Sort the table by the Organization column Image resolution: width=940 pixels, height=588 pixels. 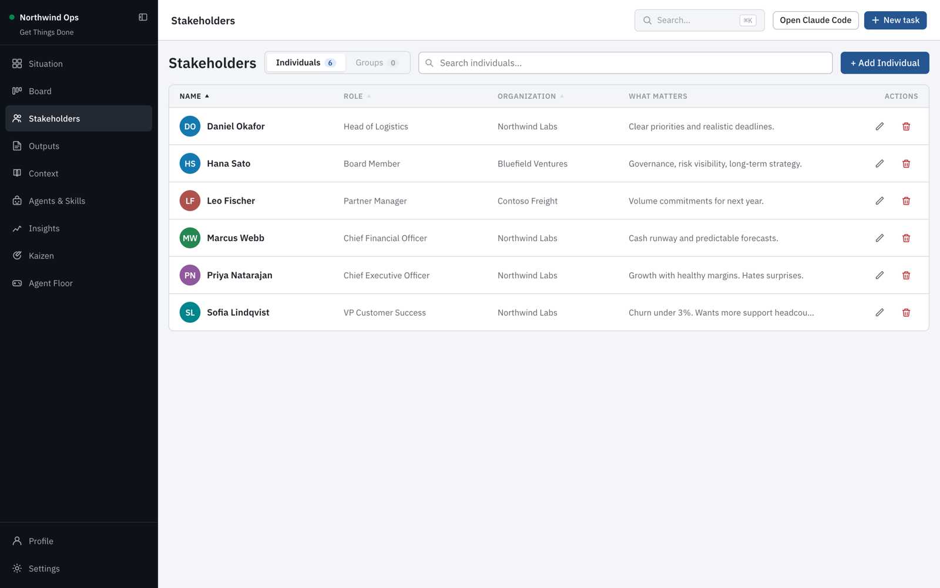(x=531, y=96)
